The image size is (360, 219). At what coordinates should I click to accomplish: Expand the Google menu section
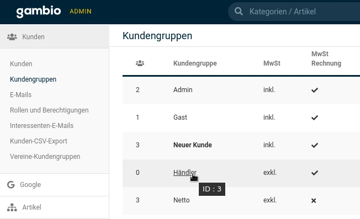coord(55,185)
